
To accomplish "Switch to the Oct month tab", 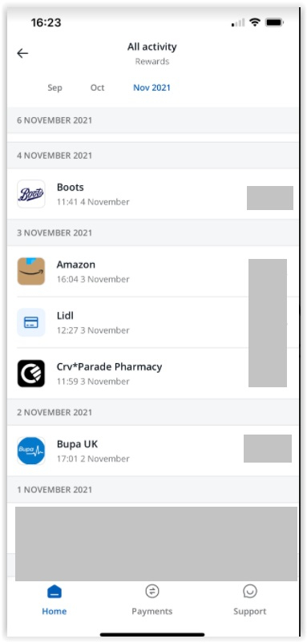I will [98, 87].
